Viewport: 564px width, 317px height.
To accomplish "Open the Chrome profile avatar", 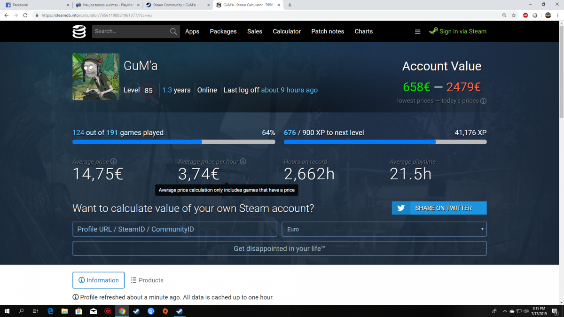I will click(x=548, y=15).
